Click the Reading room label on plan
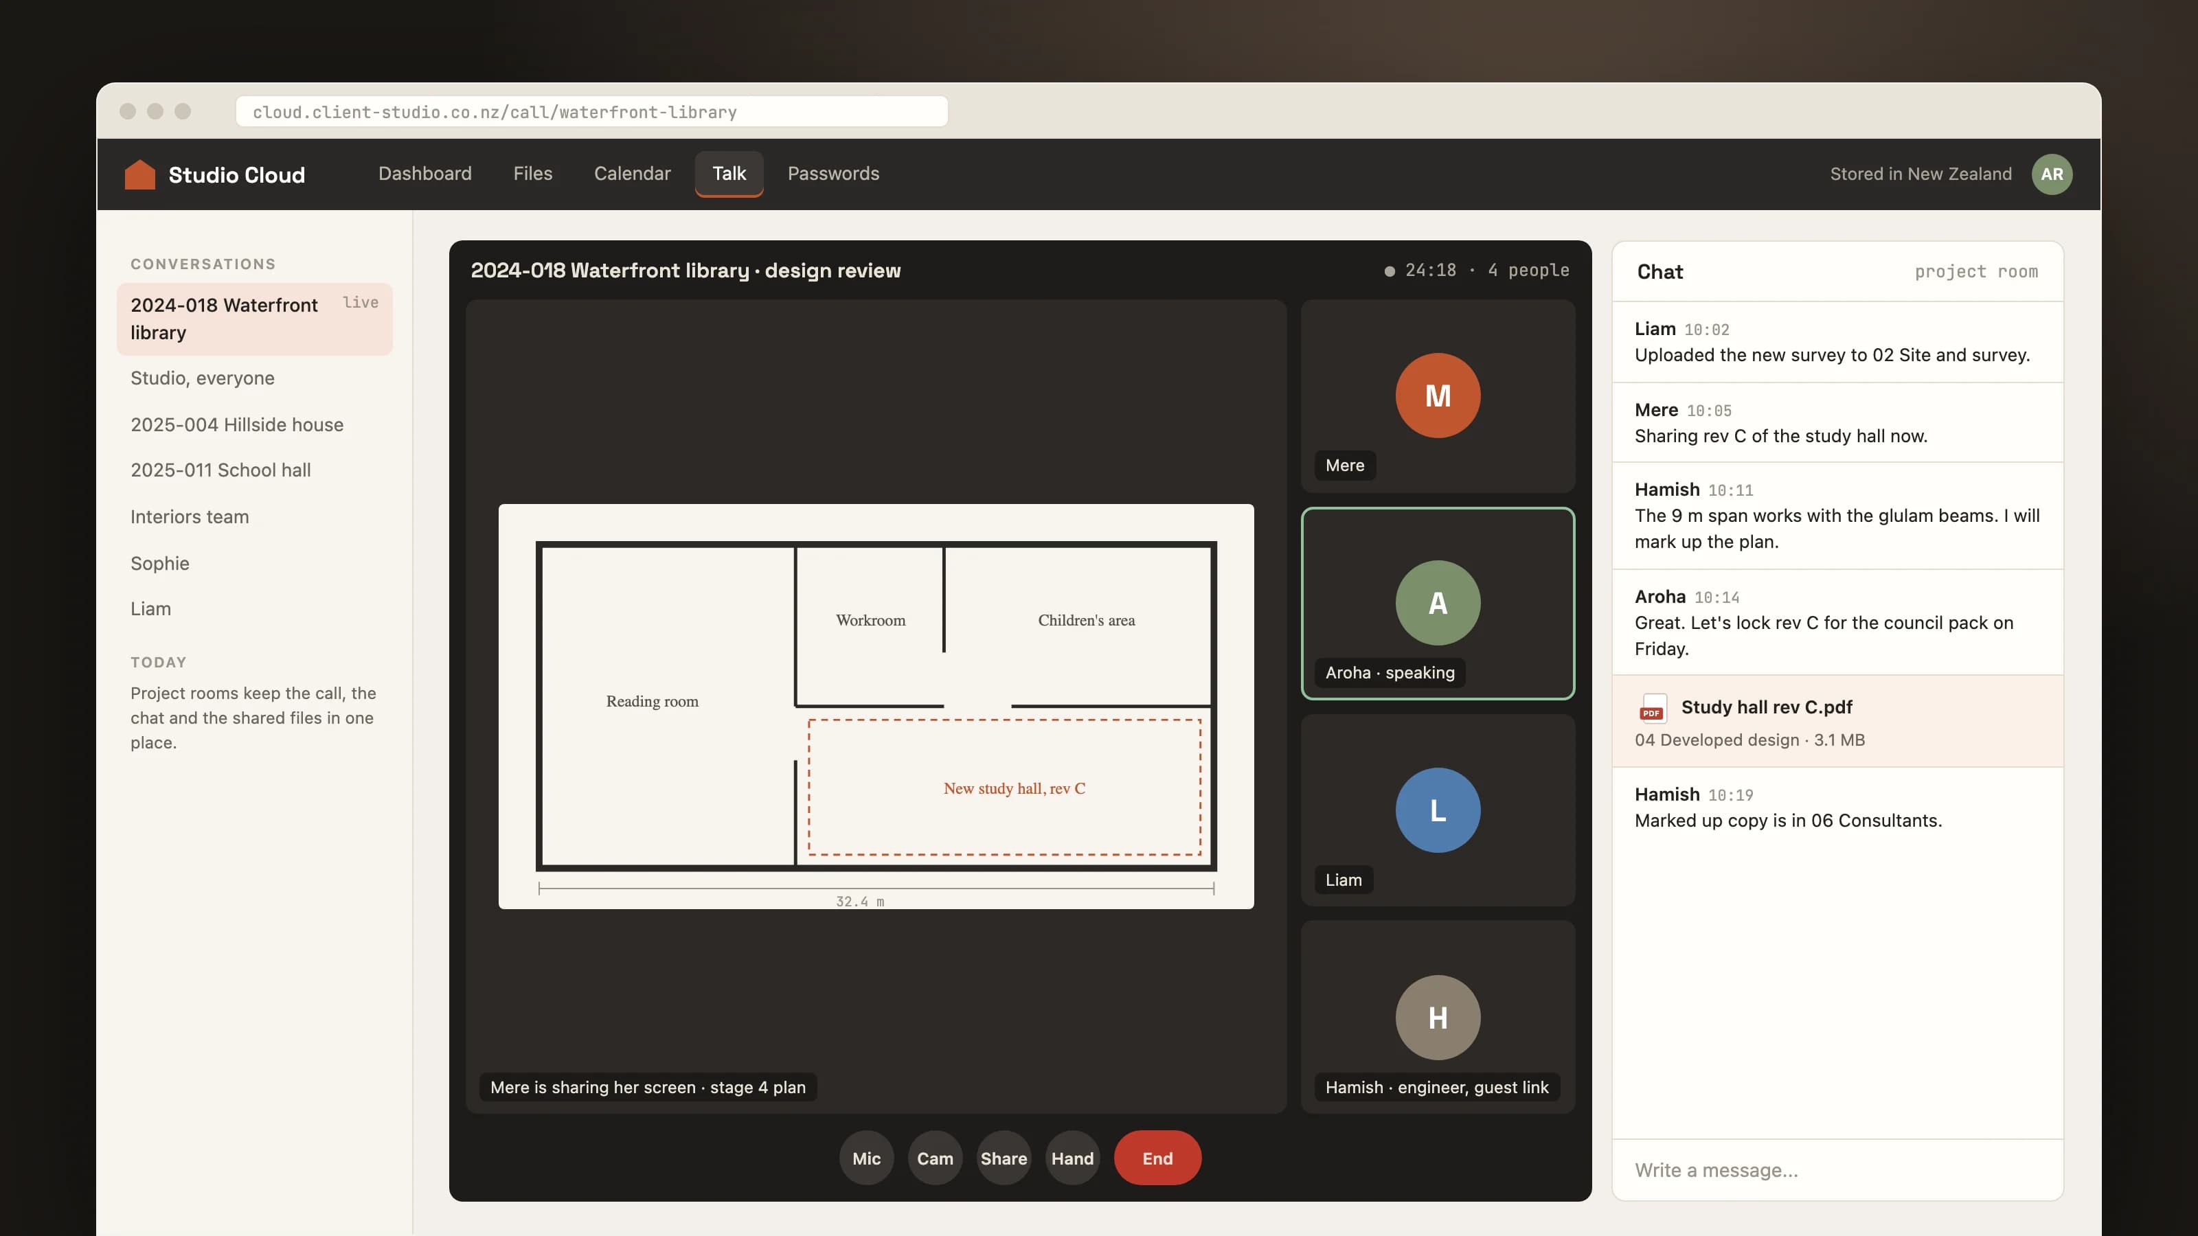Screen dimensions: 2198x1236 pyautogui.click(x=652, y=701)
